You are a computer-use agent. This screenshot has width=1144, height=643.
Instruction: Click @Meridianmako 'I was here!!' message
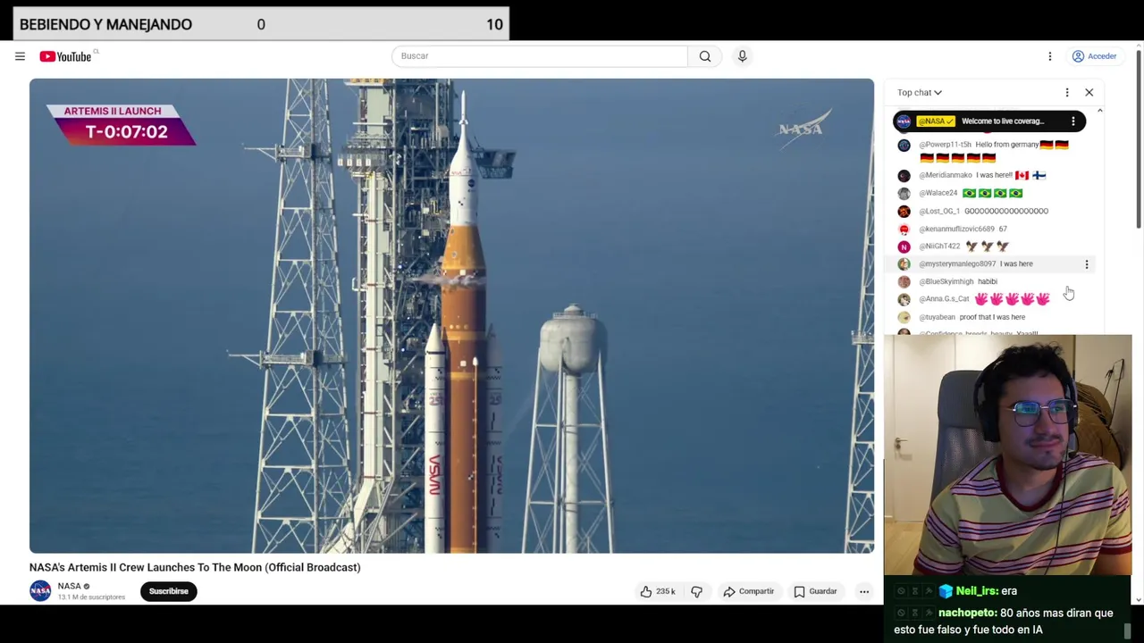point(992,175)
